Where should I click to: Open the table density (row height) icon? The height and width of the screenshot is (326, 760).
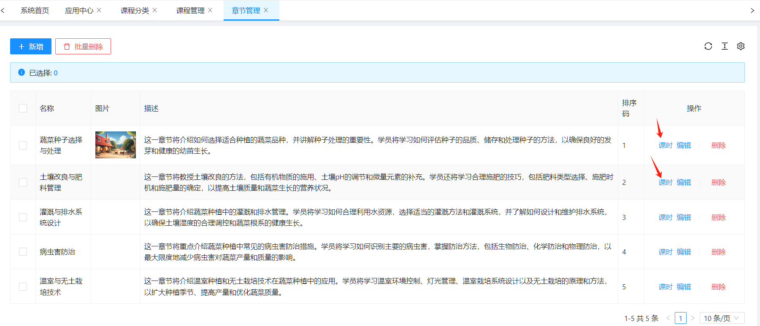pyautogui.click(x=725, y=46)
